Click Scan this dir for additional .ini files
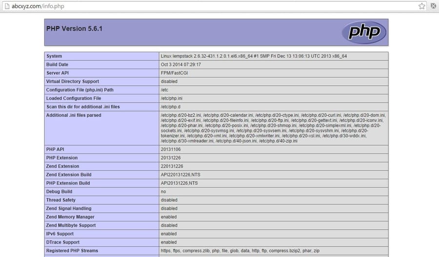The width and height of the screenshot is (439, 257). coord(83,107)
